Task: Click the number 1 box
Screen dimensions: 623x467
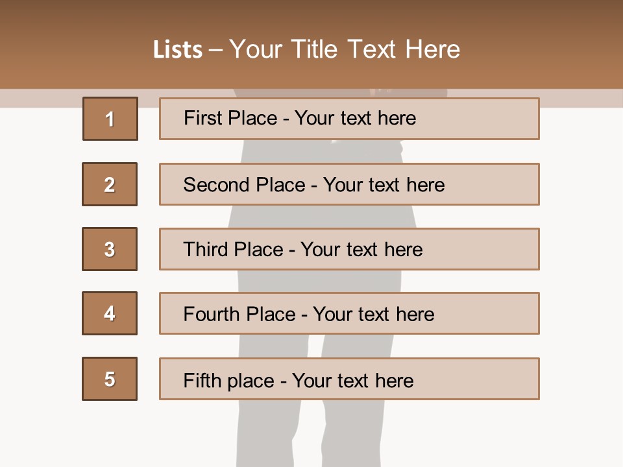Action: (x=110, y=119)
